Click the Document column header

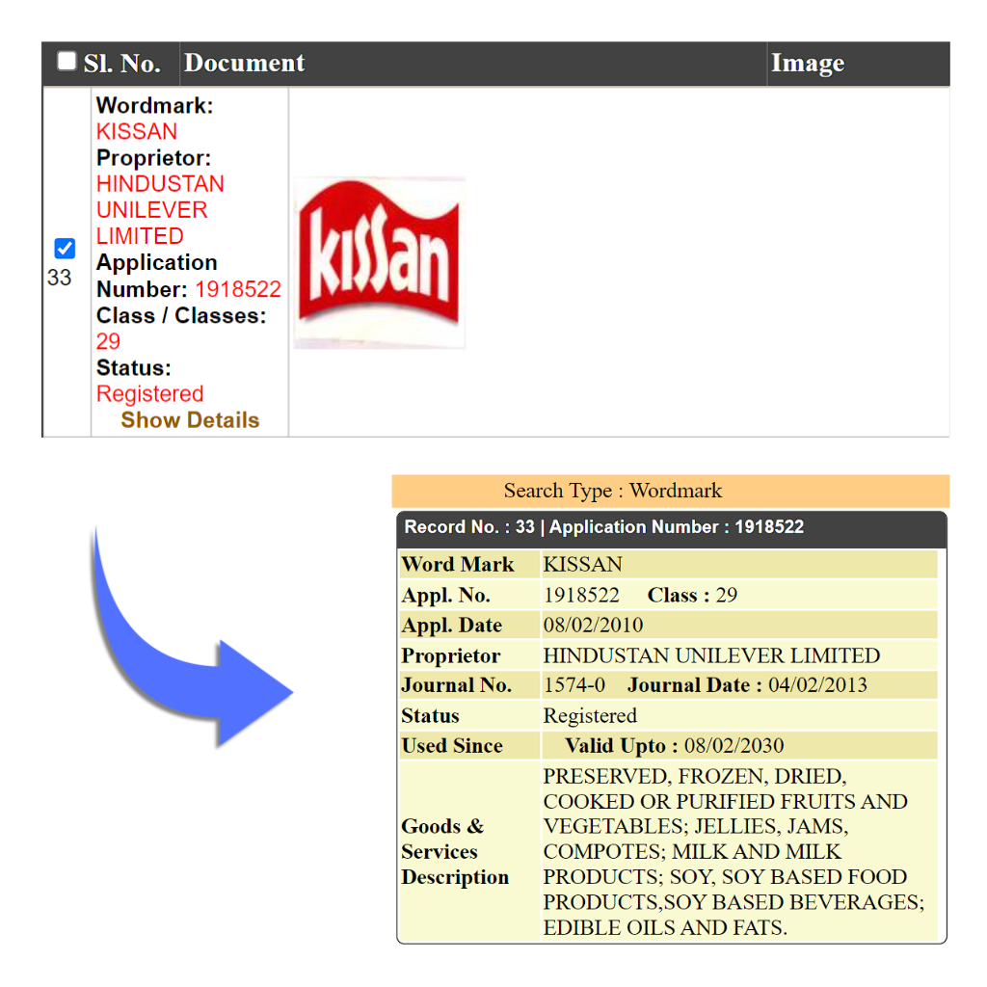coord(244,64)
